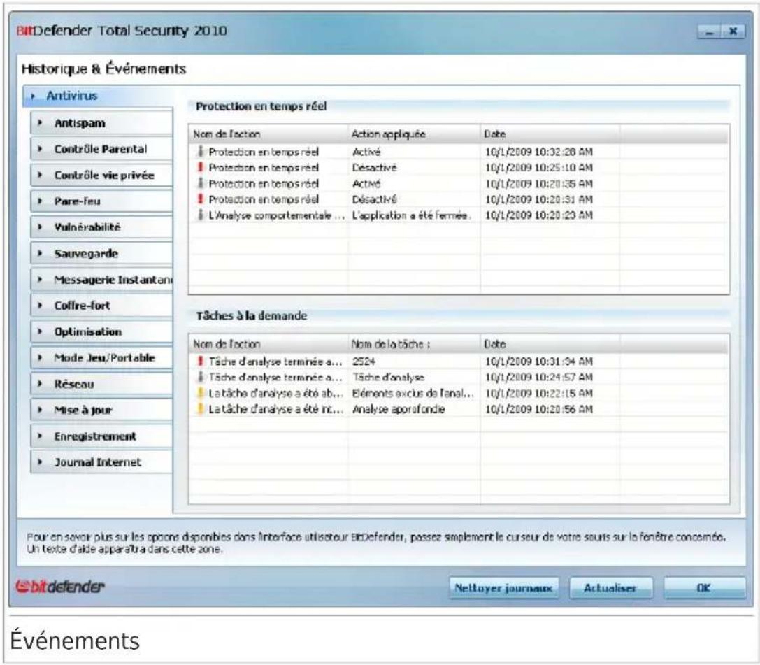
Task: Sort on-demand tasks table by Date
Action: [550, 344]
